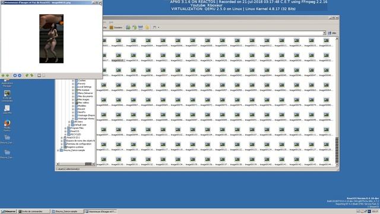Expand the Panneau de configuration tree node
Screen dimensions: 380x214
[x=62, y=144]
